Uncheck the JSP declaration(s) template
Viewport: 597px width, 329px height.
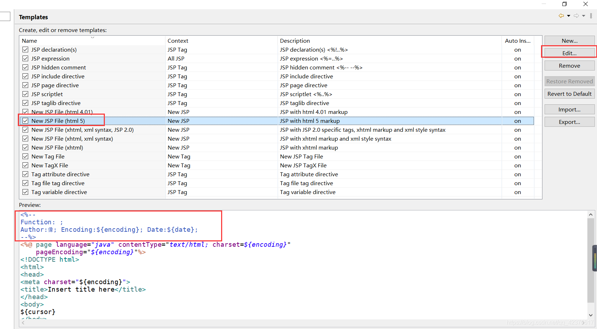[25, 49]
